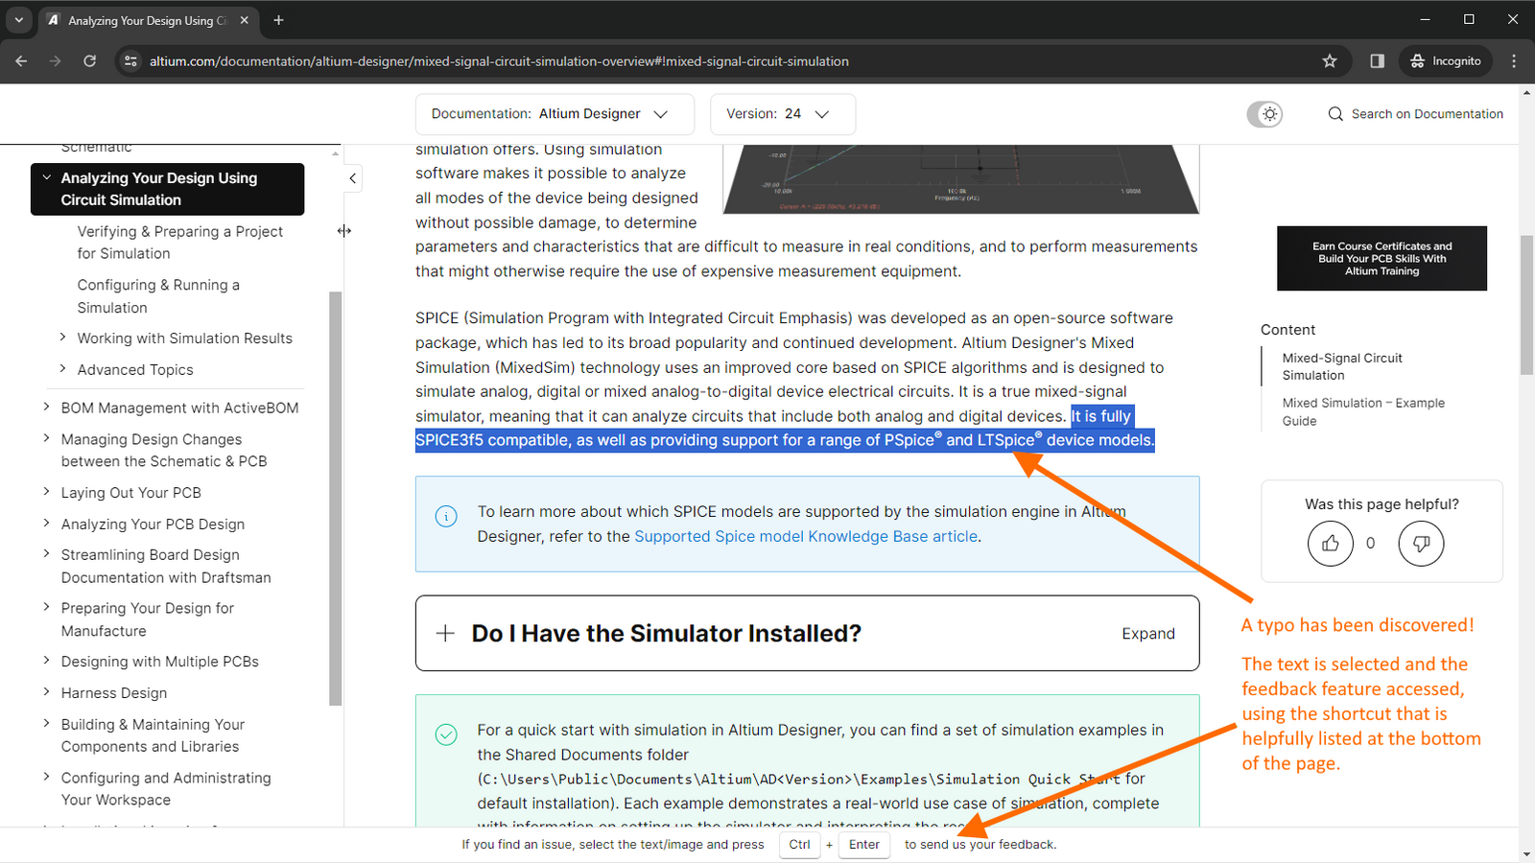Expand Designing with Multiple PCBs
Image resolution: width=1535 pixels, height=863 pixels.
(x=46, y=661)
